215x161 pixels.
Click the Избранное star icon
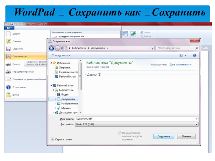(54, 63)
